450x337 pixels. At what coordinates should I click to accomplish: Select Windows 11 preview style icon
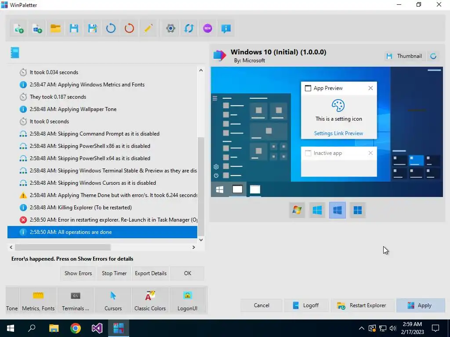coord(358,210)
